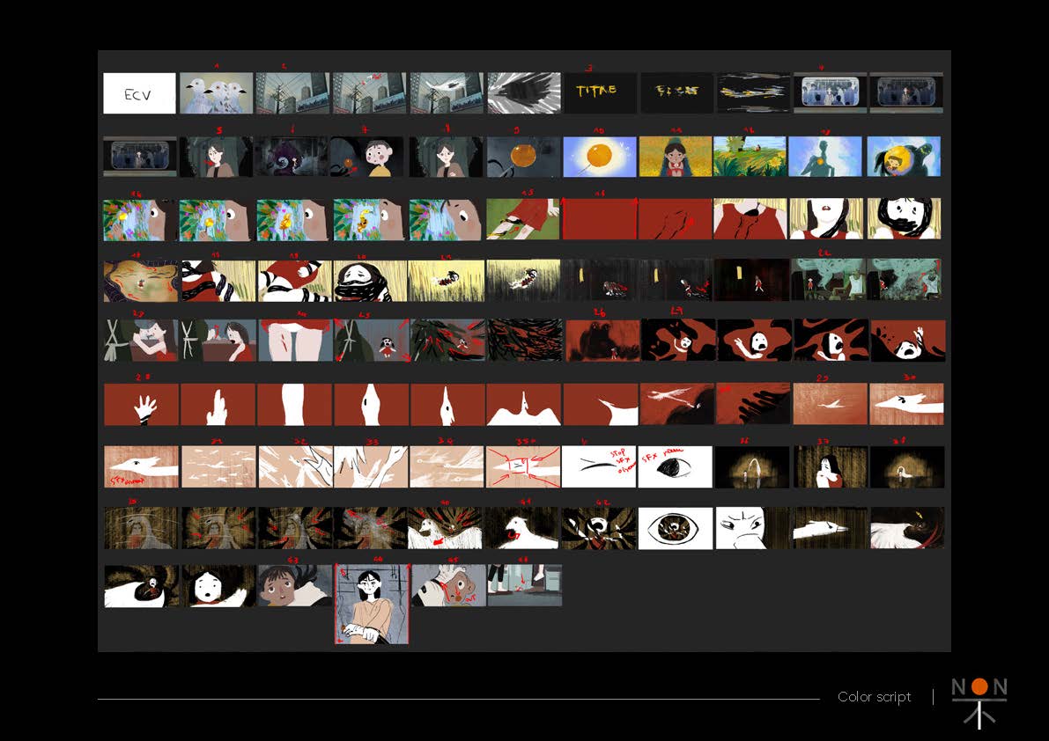Select the white bird on black frame 41
This screenshot has height=741, width=1049.
coord(522,528)
